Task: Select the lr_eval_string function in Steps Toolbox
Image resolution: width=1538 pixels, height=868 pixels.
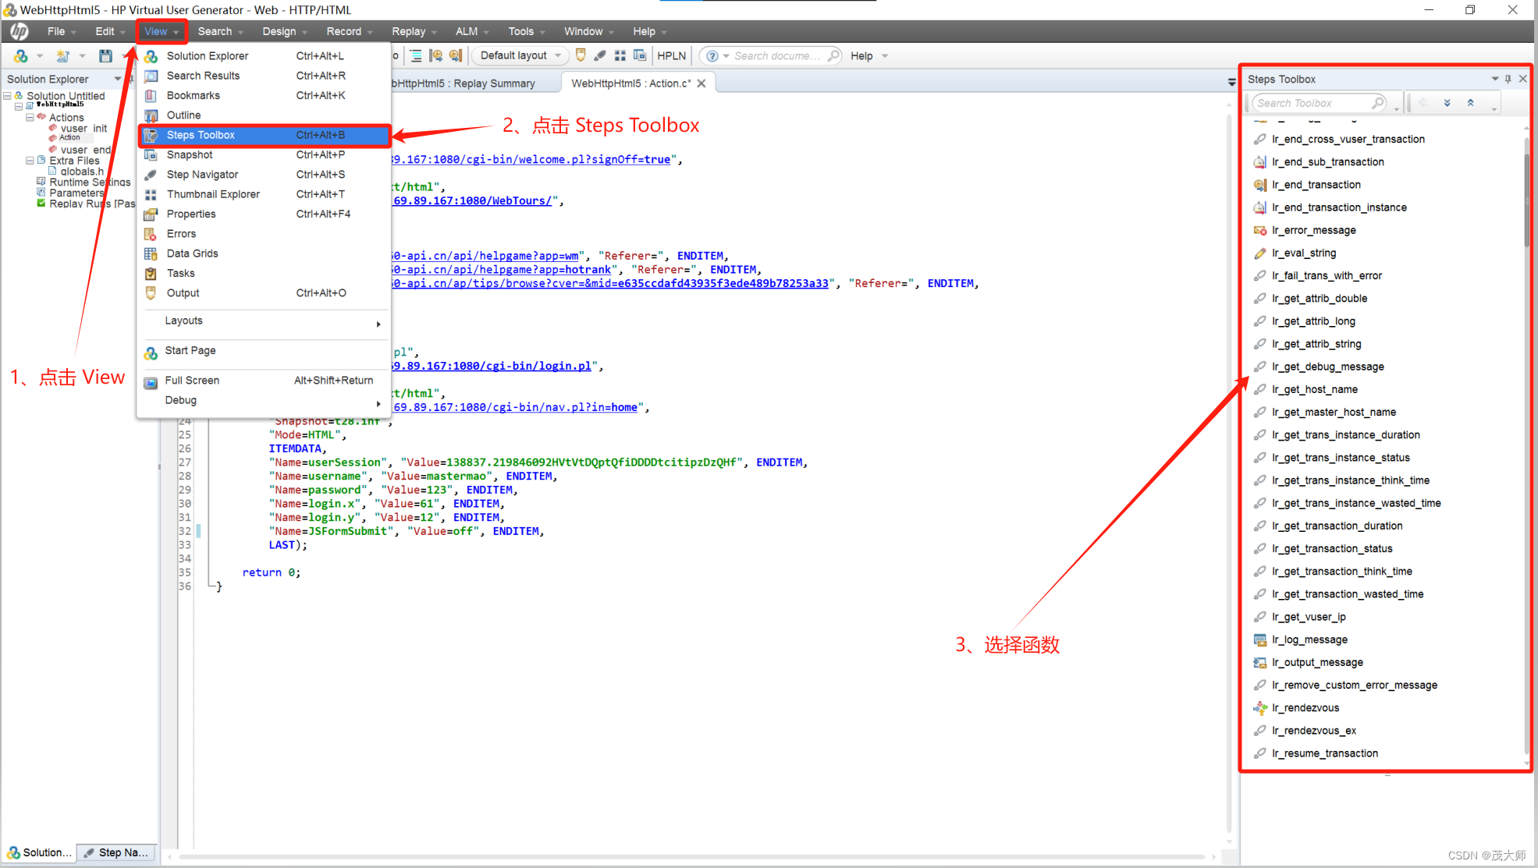Action: [x=1303, y=253]
